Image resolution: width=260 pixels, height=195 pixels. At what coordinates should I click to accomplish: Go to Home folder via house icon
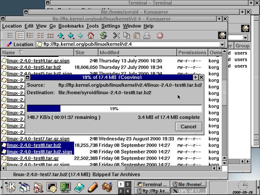(x=91, y=35)
